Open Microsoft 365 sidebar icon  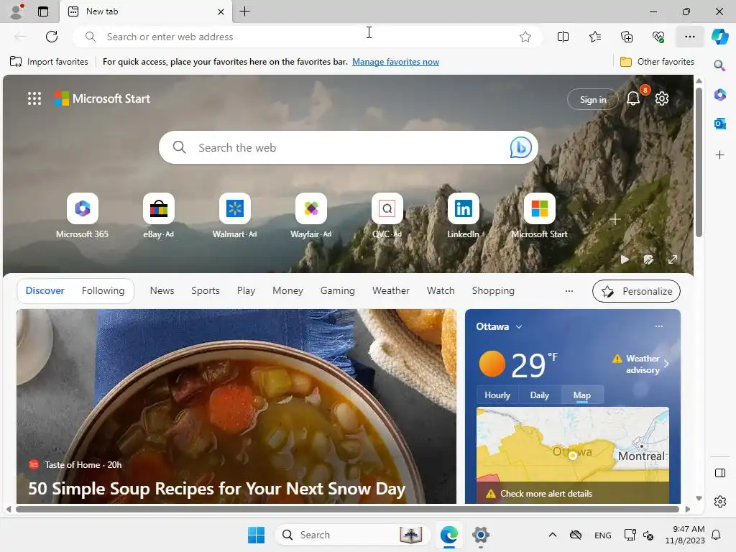coord(719,94)
